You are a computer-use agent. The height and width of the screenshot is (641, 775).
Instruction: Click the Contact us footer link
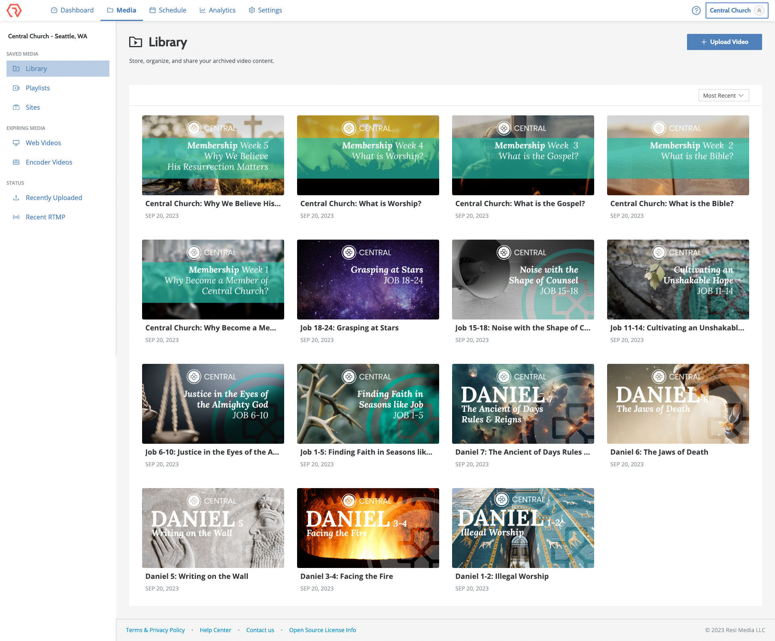click(x=260, y=630)
